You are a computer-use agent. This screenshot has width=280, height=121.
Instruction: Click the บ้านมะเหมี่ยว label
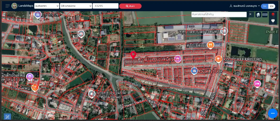(x=240, y=84)
